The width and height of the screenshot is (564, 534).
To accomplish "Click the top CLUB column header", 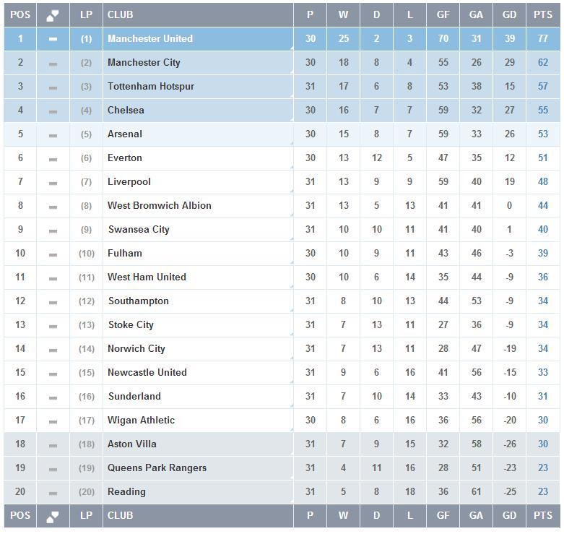I will click(120, 14).
